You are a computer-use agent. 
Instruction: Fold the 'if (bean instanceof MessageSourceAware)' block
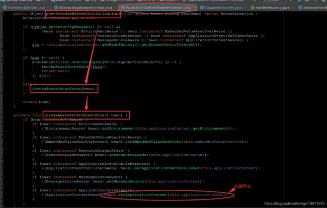[x=3, y=177]
